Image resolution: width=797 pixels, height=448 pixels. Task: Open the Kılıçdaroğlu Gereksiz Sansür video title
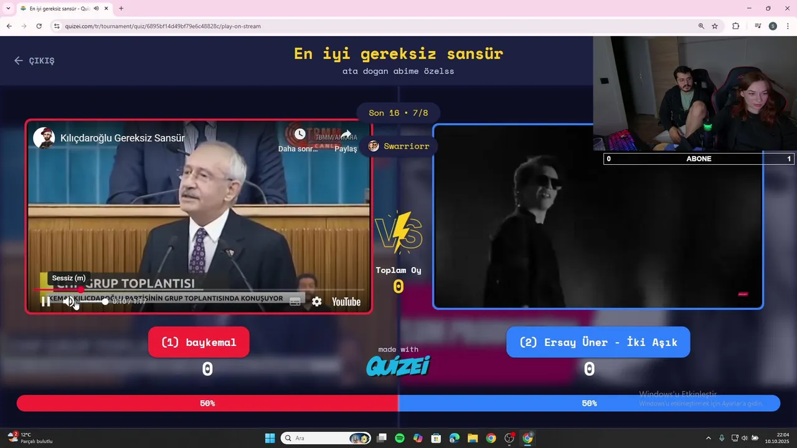(122, 138)
